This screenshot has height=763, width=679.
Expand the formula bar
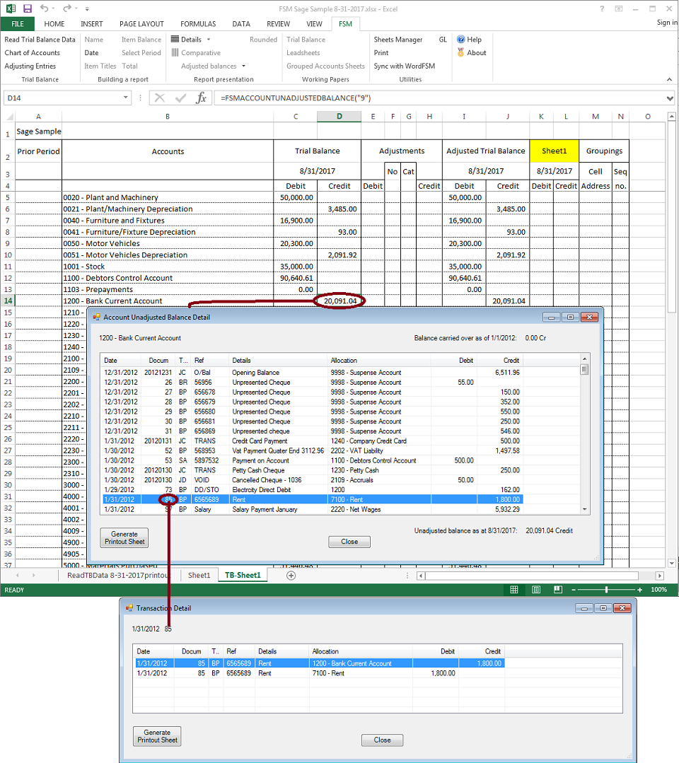click(x=670, y=98)
